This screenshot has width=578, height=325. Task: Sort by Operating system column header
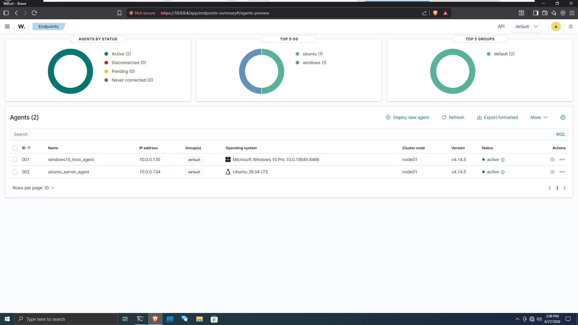241,148
